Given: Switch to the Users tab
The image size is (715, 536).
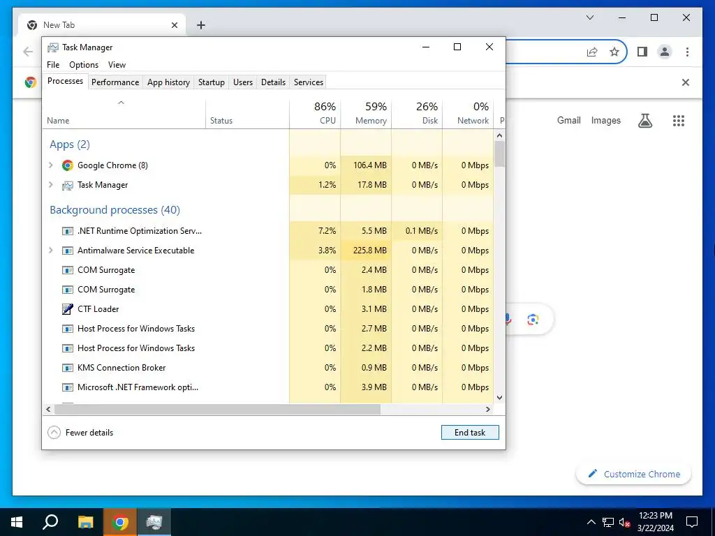Looking at the screenshot, I should (242, 82).
